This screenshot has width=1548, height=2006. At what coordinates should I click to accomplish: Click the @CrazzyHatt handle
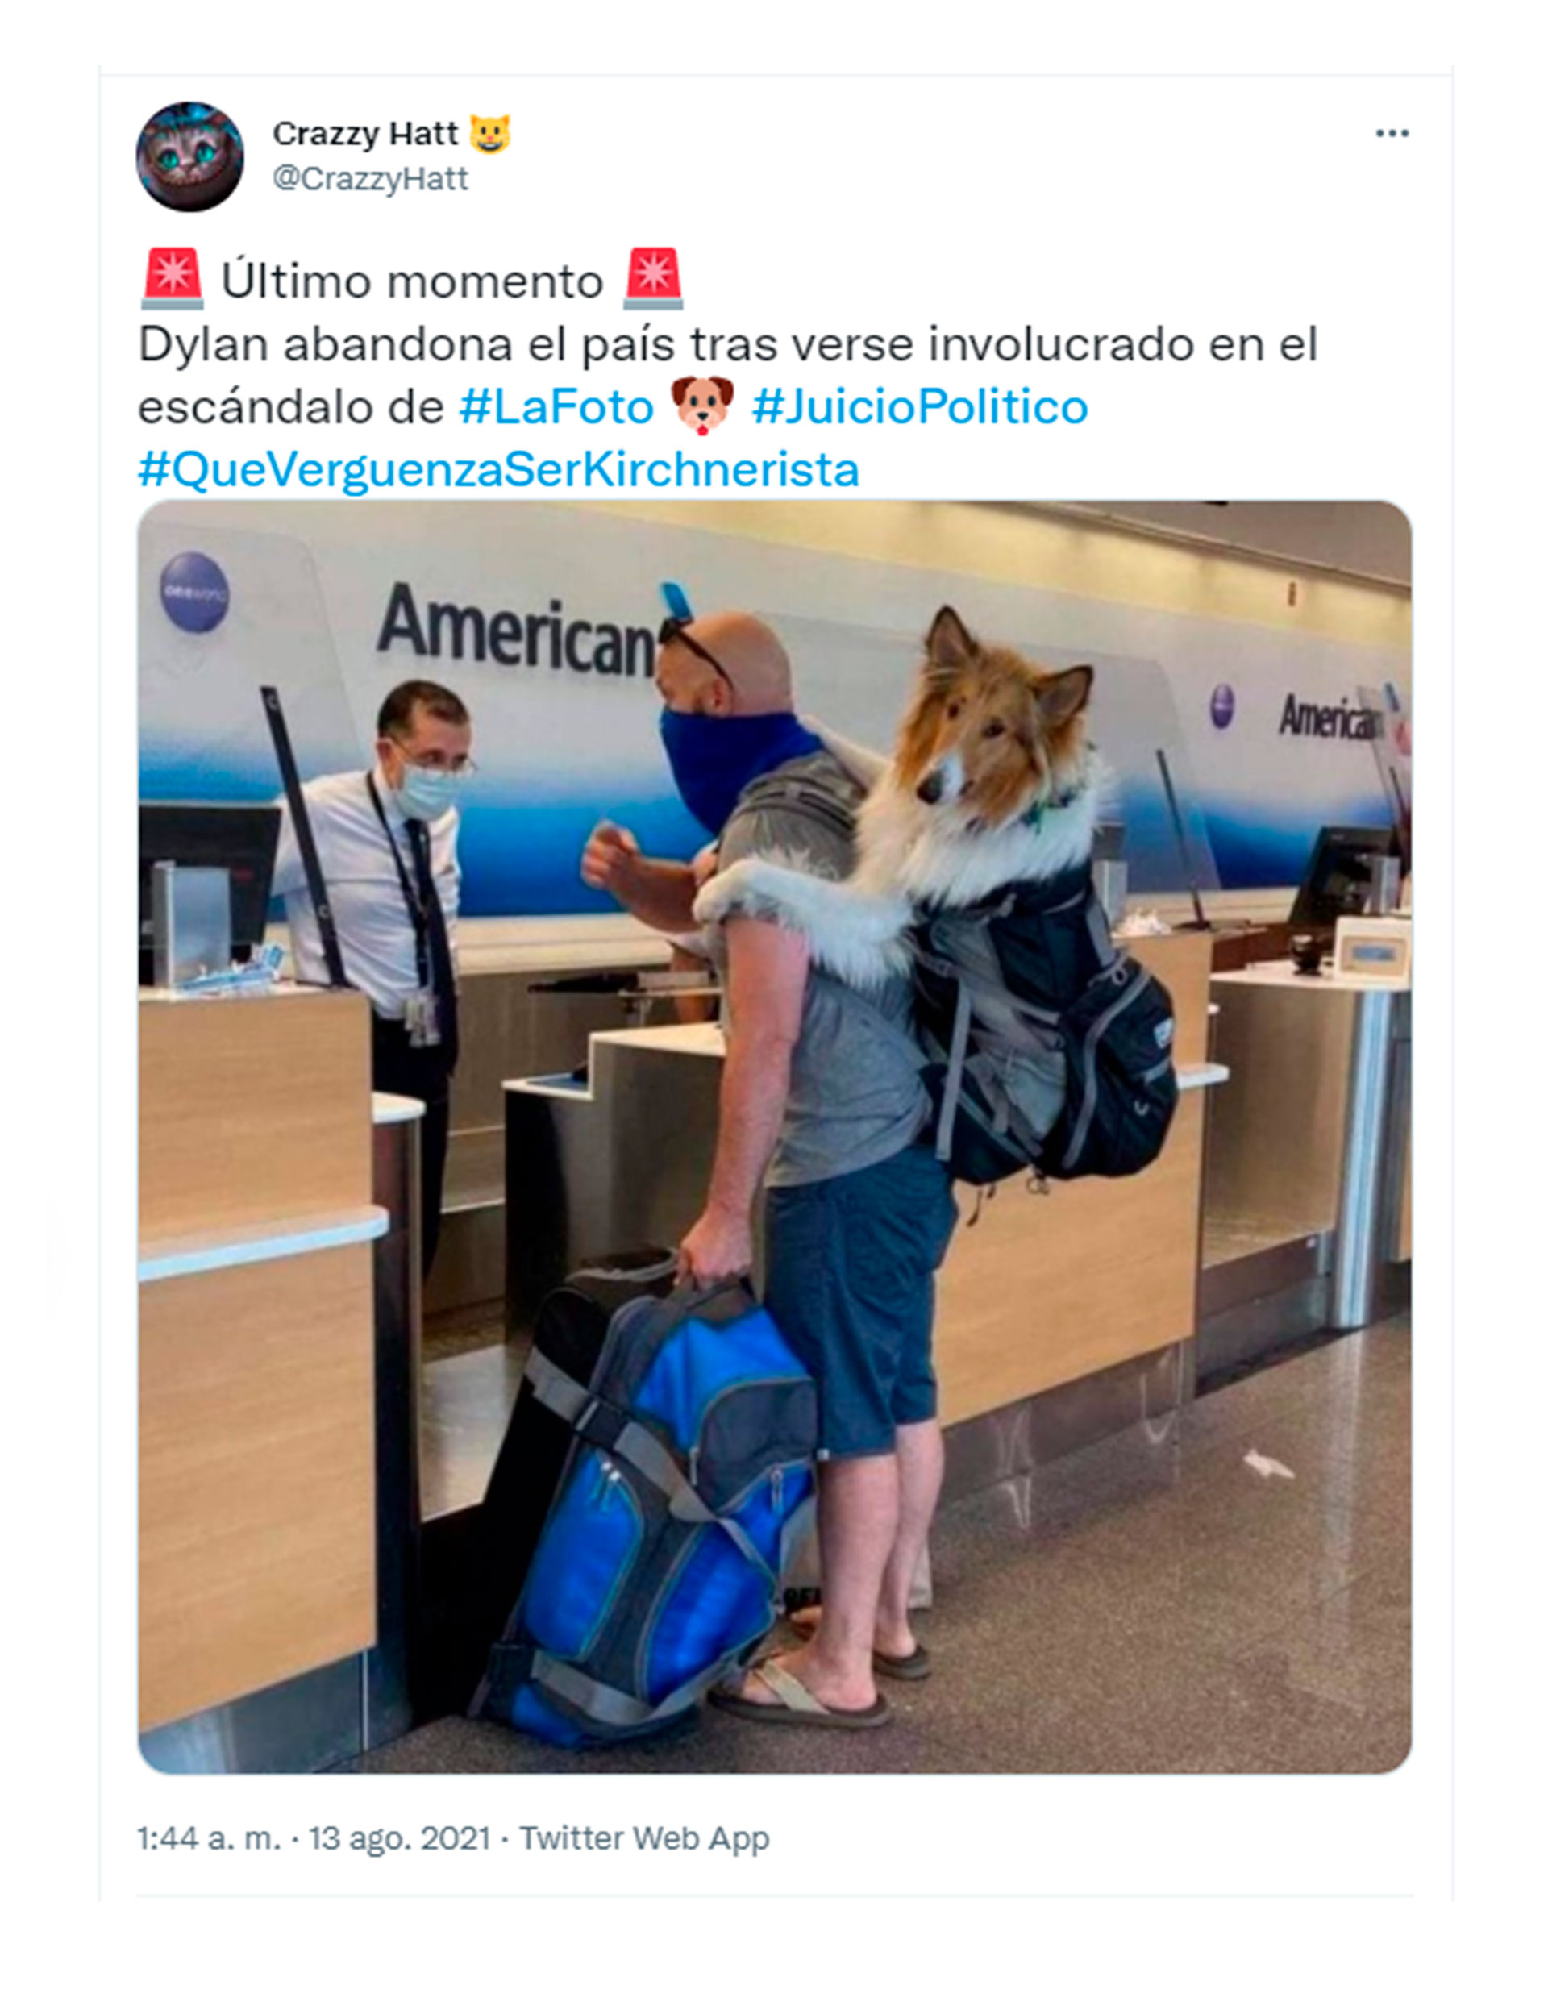[370, 178]
